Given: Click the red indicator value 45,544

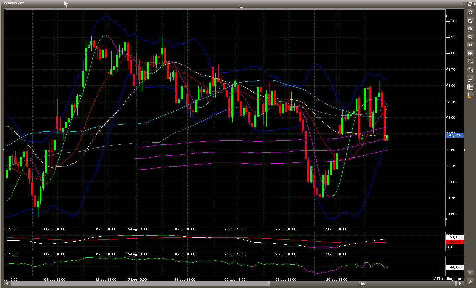Looking at the screenshot, I should tap(455, 242).
